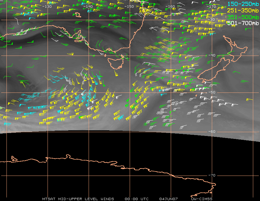Click New Zealand's South Island outline
Screen dimensions: 260x201
214,70
